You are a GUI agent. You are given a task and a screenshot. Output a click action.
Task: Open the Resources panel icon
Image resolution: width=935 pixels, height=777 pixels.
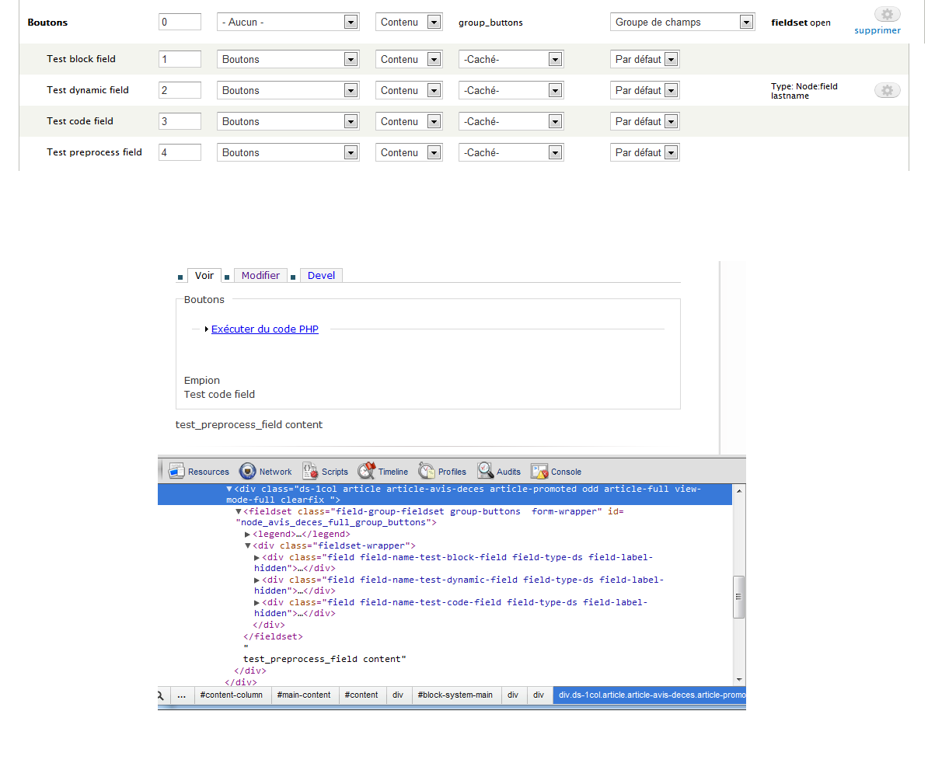[176, 471]
